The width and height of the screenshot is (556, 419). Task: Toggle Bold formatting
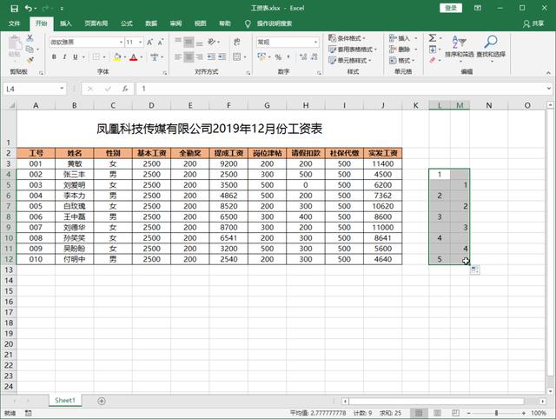click(x=54, y=57)
